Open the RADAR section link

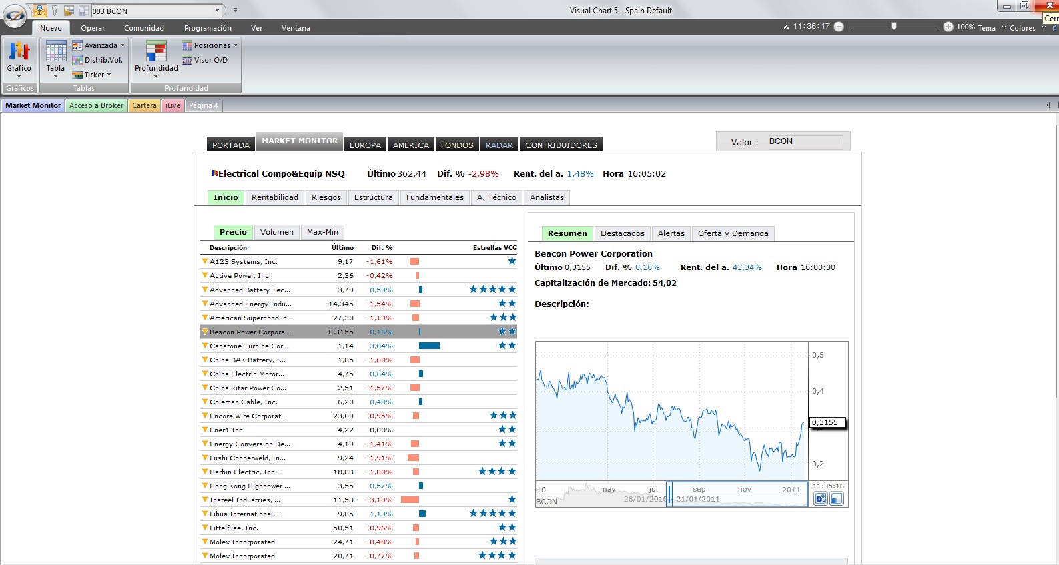tap(499, 145)
